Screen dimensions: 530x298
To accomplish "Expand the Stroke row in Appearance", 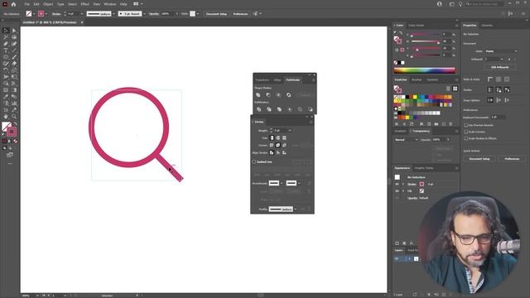I will pyautogui.click(x=403, y=184).
